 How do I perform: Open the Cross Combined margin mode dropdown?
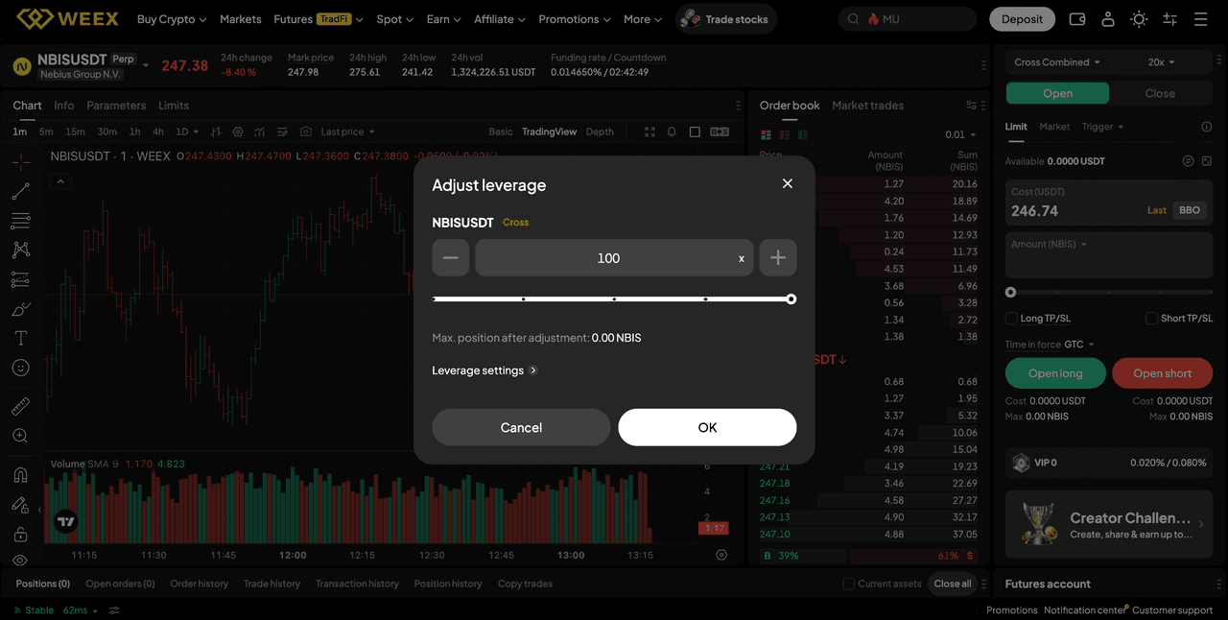pyautogui.click(x=1057, y=62)
